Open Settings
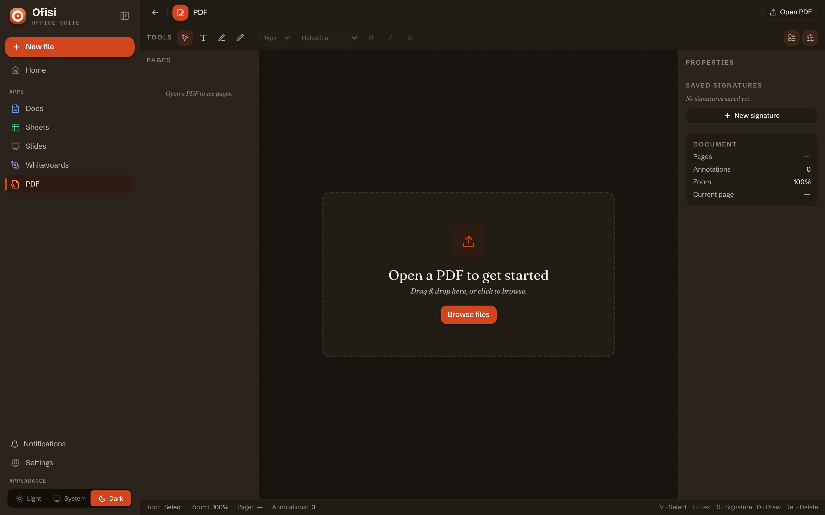825x515 pixels. (x=70, y=463)
